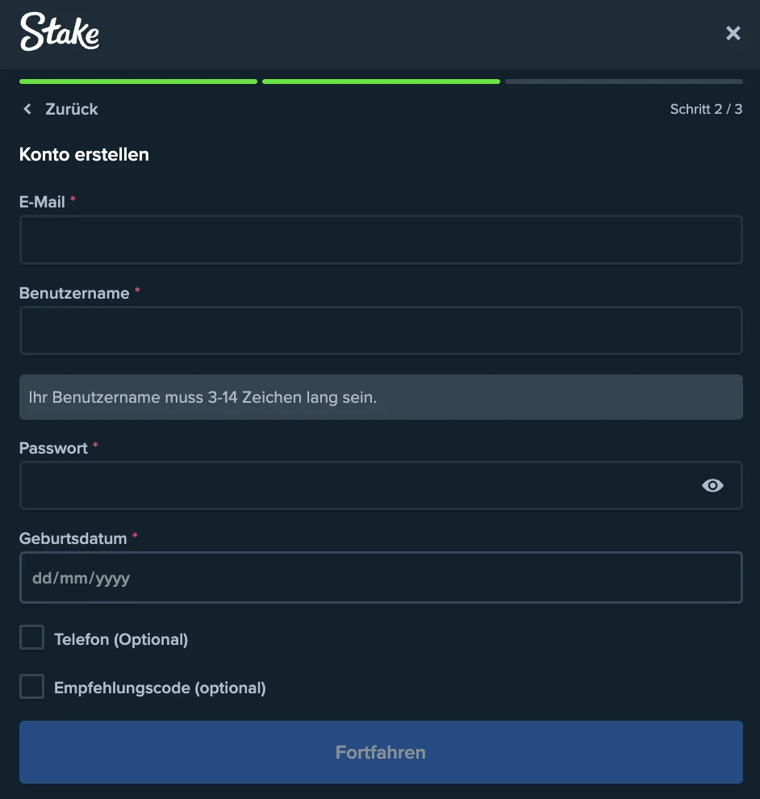Screen dimensions: 760x799
Task: Focus the Benutzername text field
Action: (x=381, y=330)
